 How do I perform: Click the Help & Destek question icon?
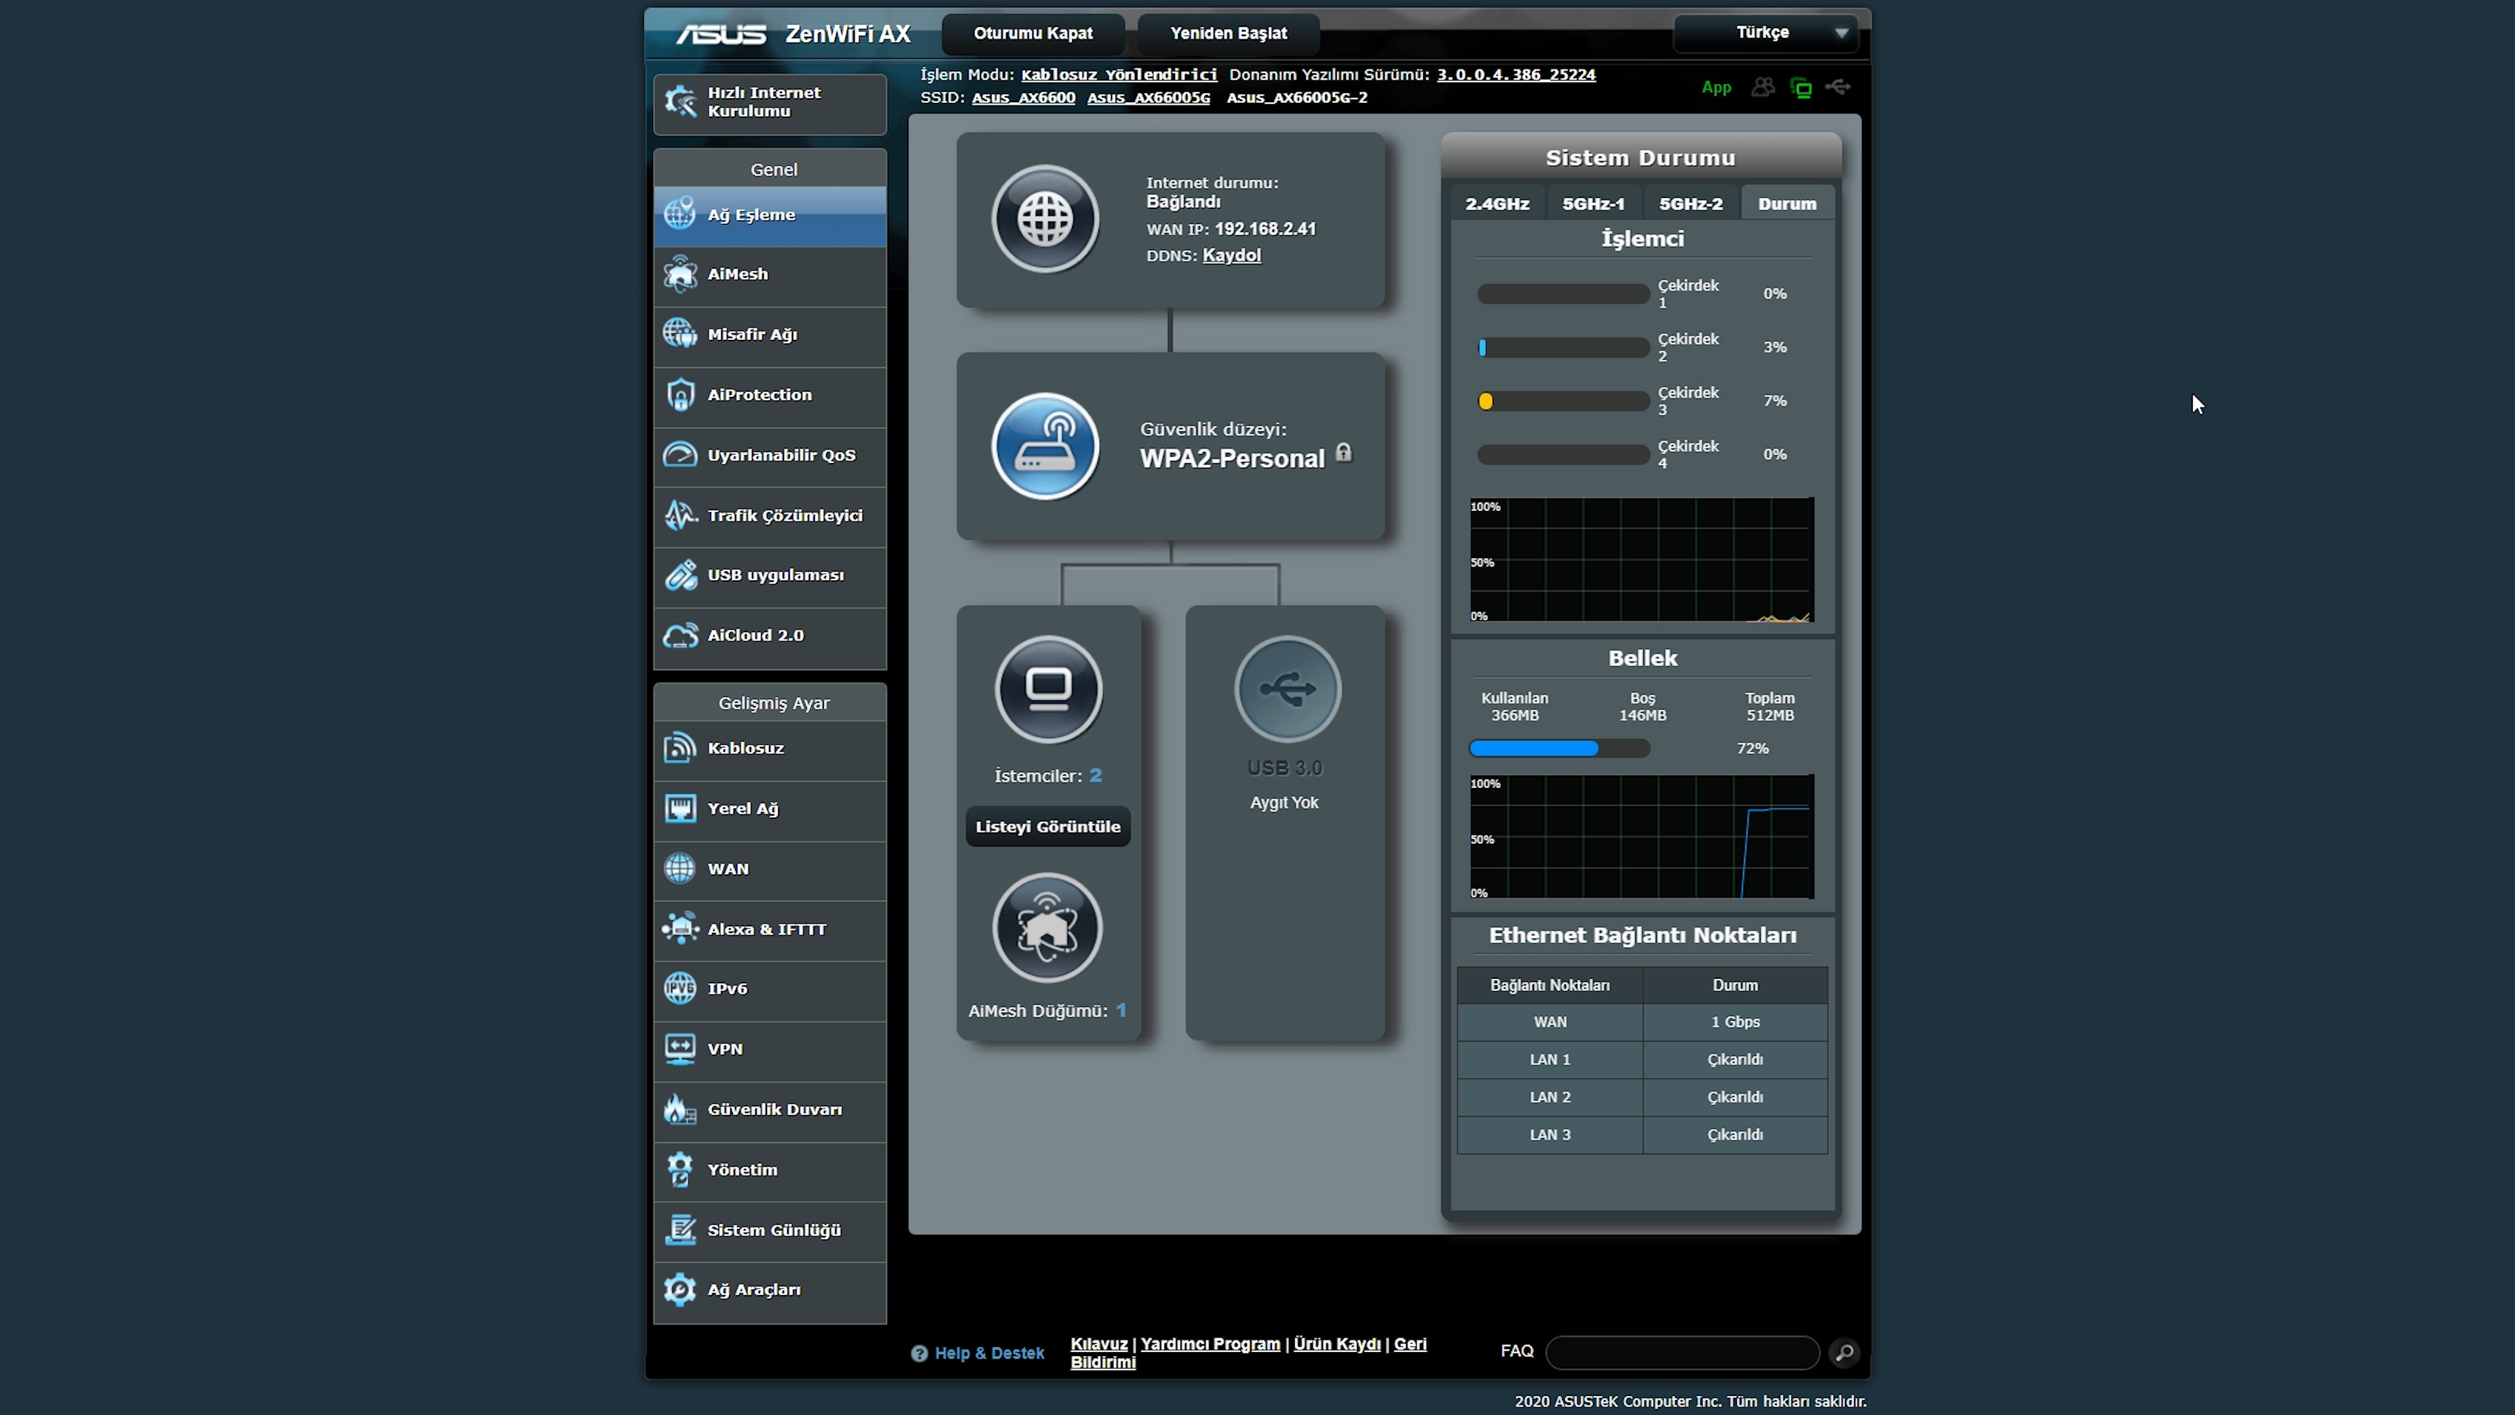[x=919, y=1353]
